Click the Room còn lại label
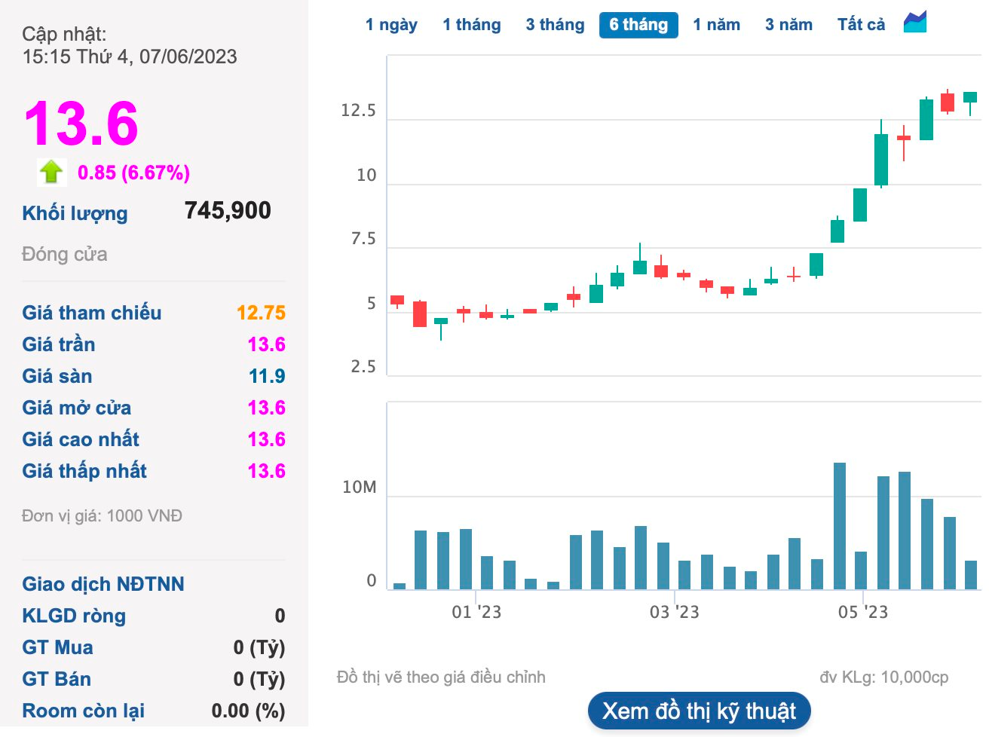This screenshot has width=989, height=737. (x=84, y=711)
